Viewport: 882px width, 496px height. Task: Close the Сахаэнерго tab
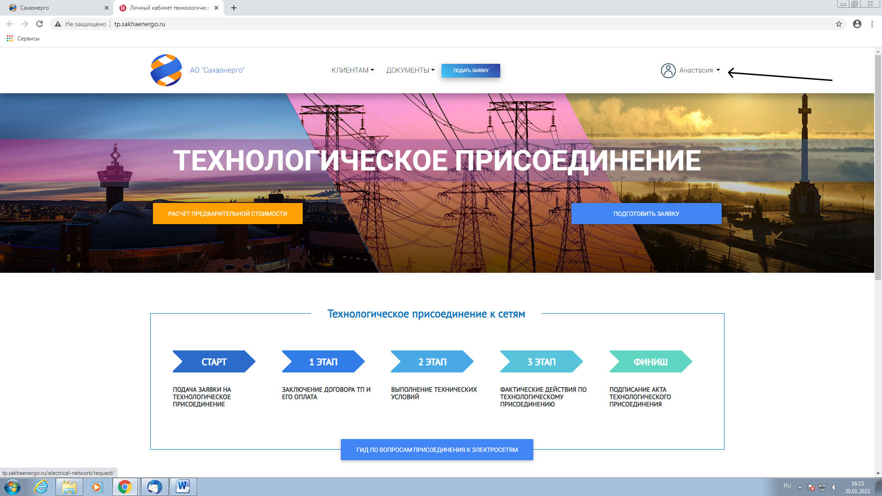point(107,8)
